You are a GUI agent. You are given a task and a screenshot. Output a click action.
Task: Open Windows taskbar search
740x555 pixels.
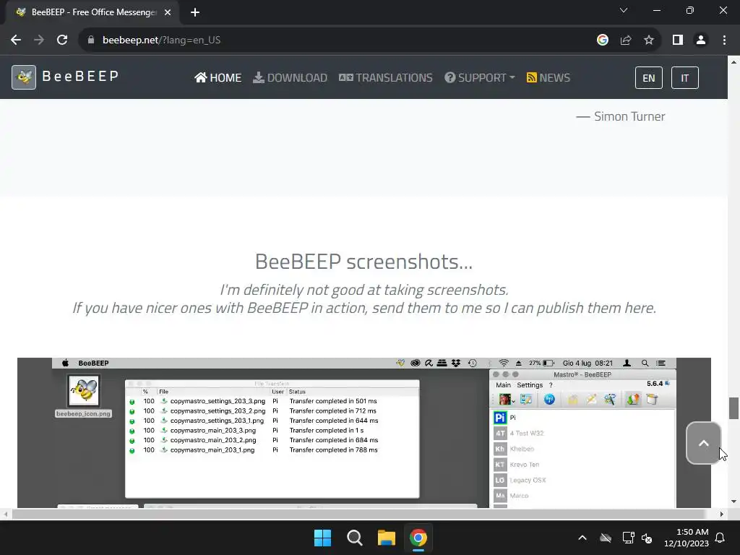[354, 538]
